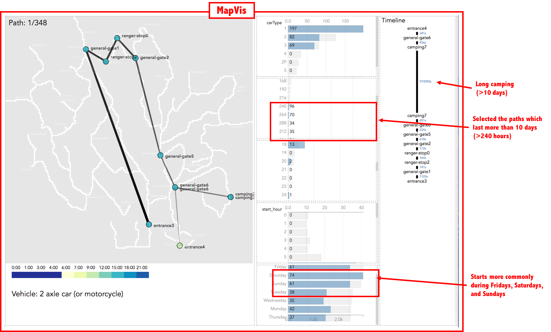Click the 341s timeline marker below entrance4

tap(417, 33)
